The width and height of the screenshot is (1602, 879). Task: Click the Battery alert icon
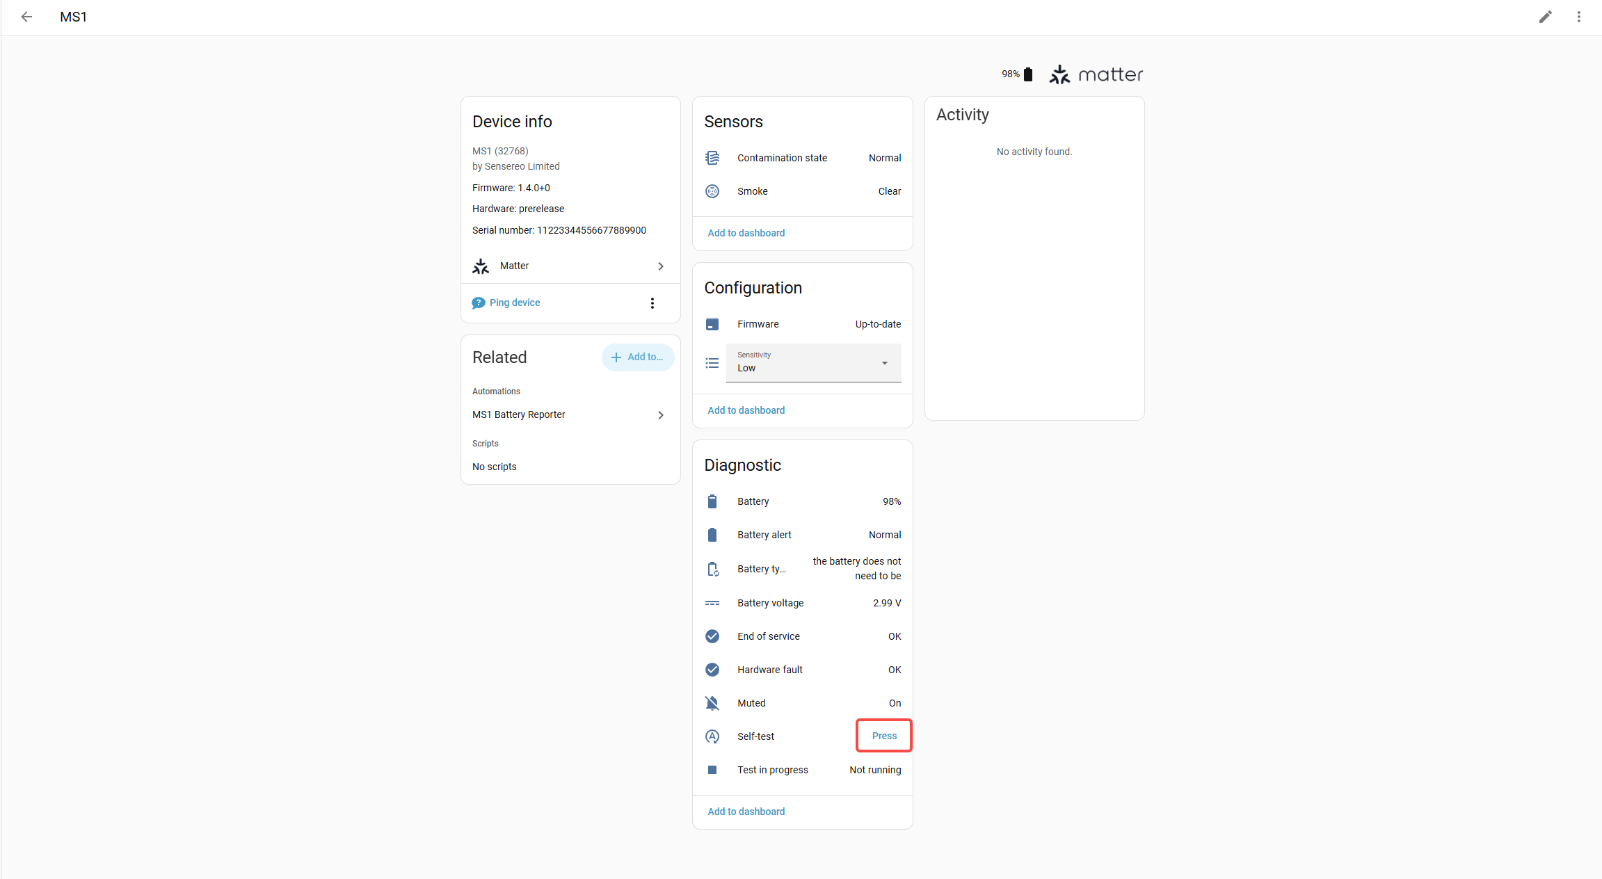point(712,535)
